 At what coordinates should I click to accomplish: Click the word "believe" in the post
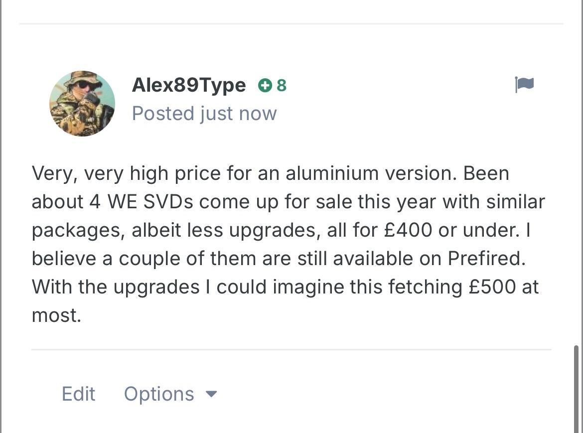(64, 259)
